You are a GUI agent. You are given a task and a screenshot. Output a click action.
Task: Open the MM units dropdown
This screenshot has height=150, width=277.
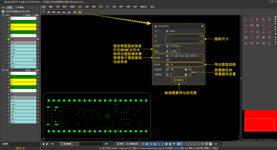(x=217, y=144)
